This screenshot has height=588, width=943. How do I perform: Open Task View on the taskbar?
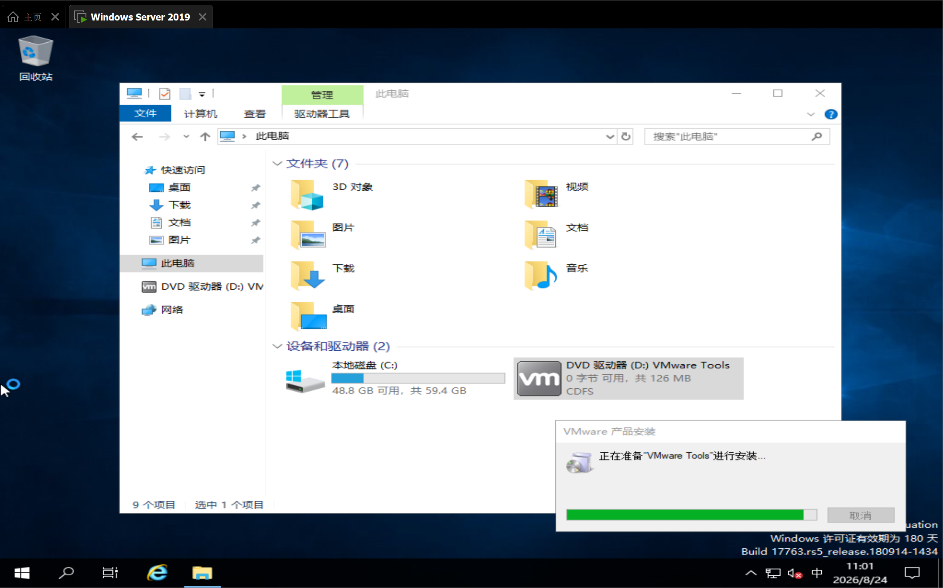coord(110,573)
